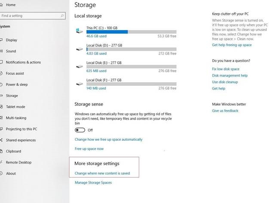The width and height of the screenshot is (269, 203).
Task: Select Power & sleep in sidebar
Action: pos(17,85)
